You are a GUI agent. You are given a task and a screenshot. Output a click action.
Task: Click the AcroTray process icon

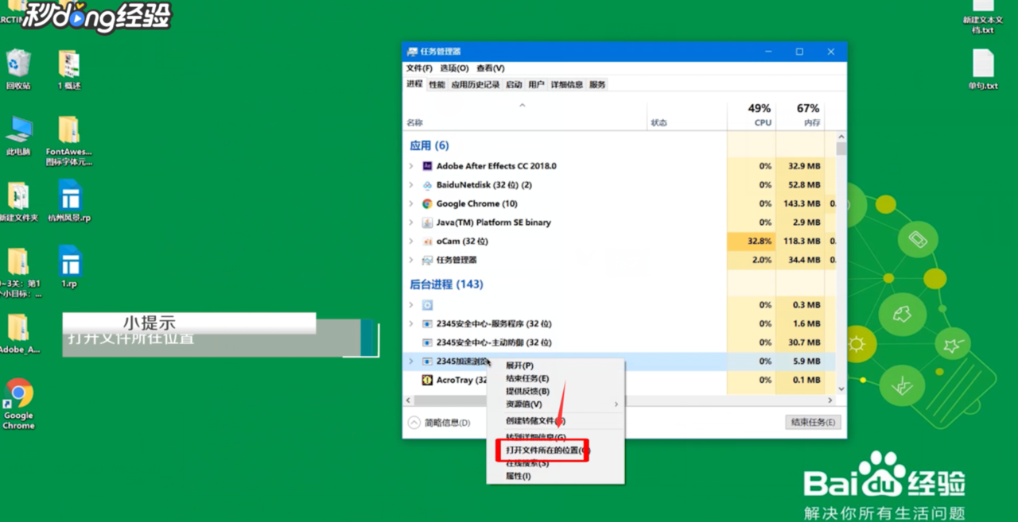point(427,380)
